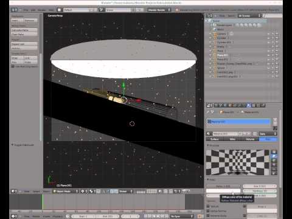The image size is (292, 219).
Task: Open the Properties editor type selector icon
Action: (x=209, y=105)
